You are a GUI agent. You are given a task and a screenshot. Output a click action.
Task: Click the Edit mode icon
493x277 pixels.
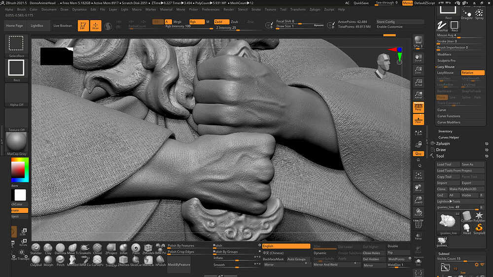pyautogui.click(x=83, y=26)
